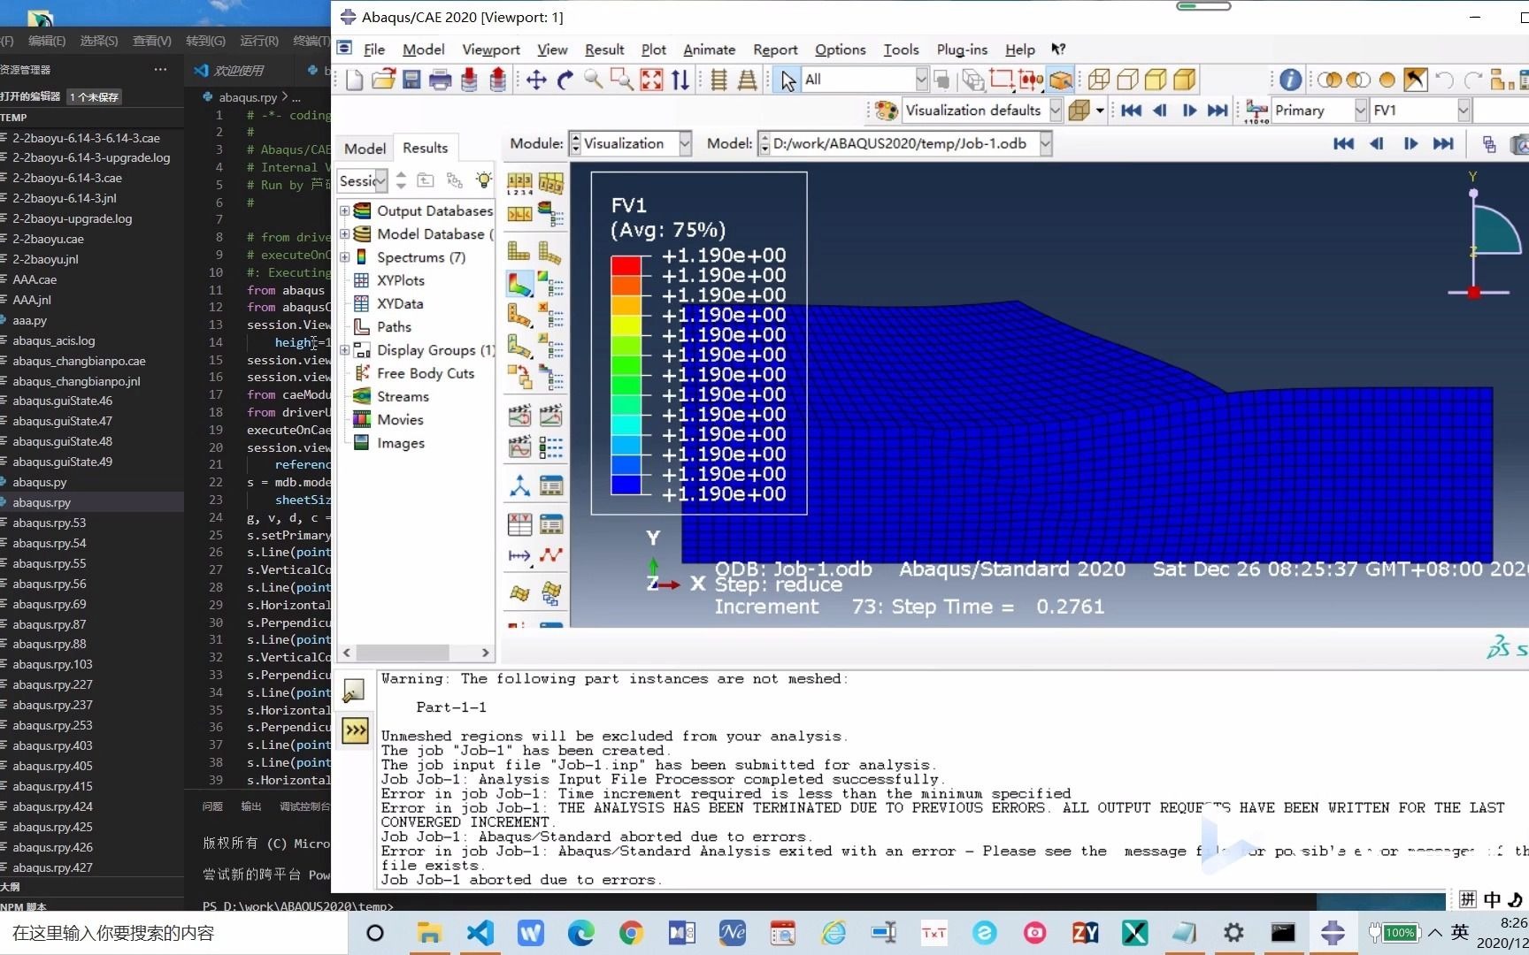
Task: Click the Print icon in Abaqus toolbar
Action: point(440,80)
